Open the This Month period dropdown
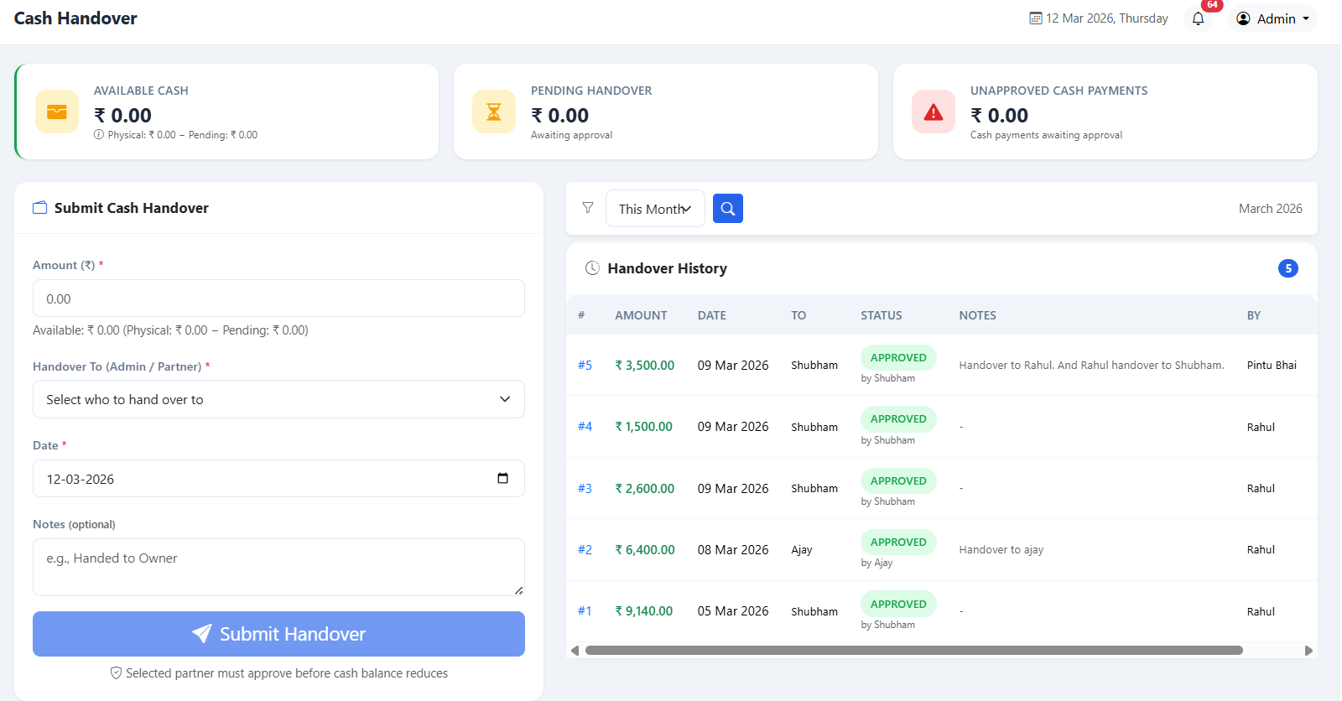This screenshot has height=701, width=1342. click(655, 209)
